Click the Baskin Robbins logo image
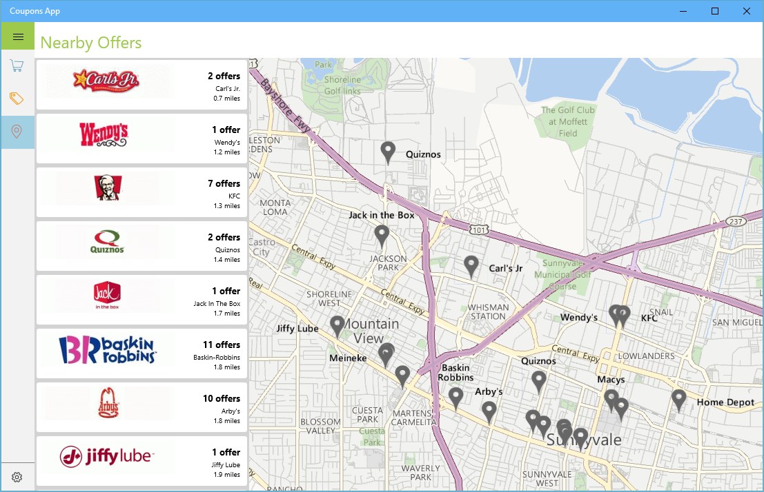Viewport: 764px width, 492px height. pos(107,349)
